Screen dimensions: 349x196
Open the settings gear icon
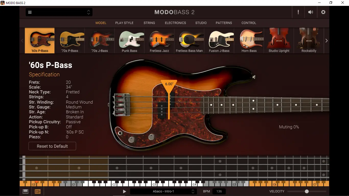[323, 12]
